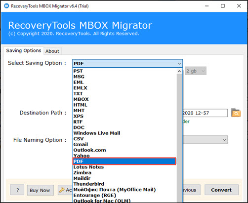
Task: Click the green folder link text
Action: (x=186, y=122)
